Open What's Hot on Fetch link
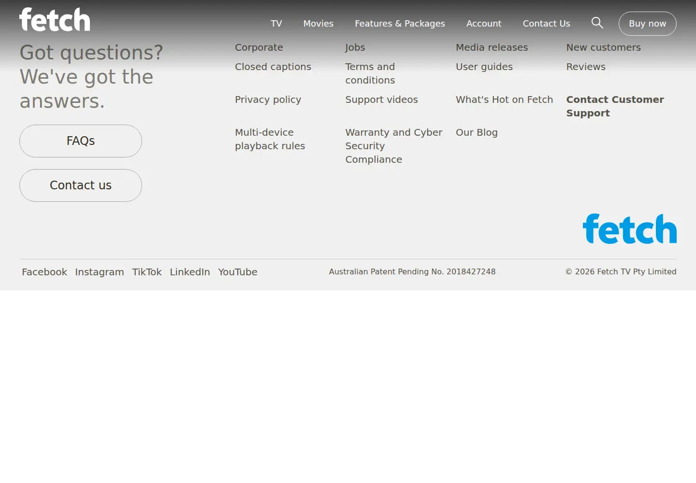The height and width of the screenshot is (483, 696). [x=505, y=99]
